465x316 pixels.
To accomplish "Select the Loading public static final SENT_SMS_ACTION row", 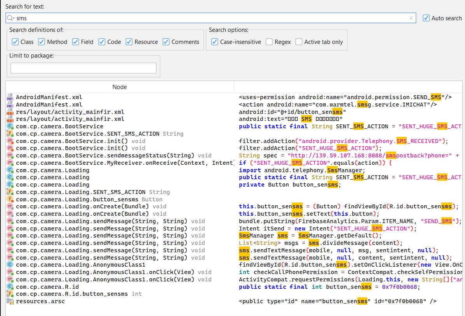I will pos(234,177).
